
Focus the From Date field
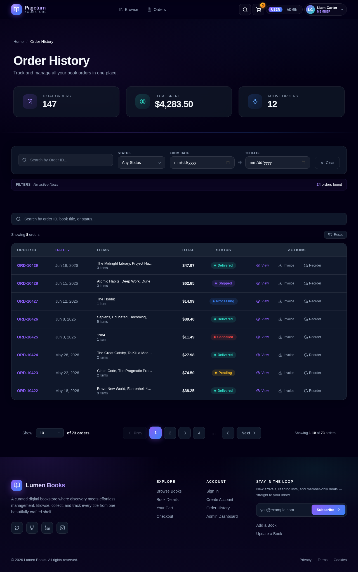click(202, 163)
